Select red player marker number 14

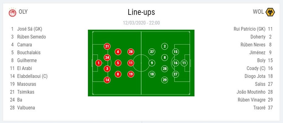coord(107,80)
